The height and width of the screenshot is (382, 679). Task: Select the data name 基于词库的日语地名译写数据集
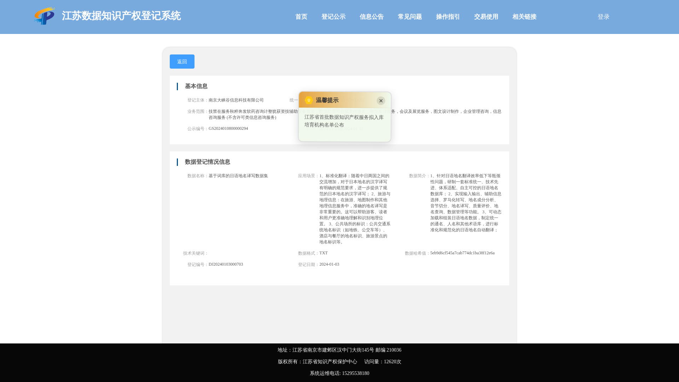238,176
